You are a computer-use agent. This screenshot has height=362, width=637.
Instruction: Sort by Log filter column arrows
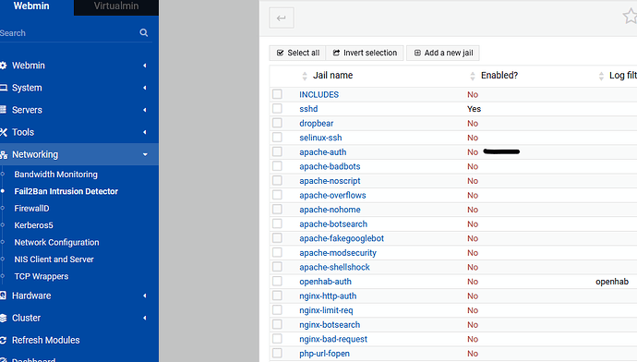coord(601,76)
